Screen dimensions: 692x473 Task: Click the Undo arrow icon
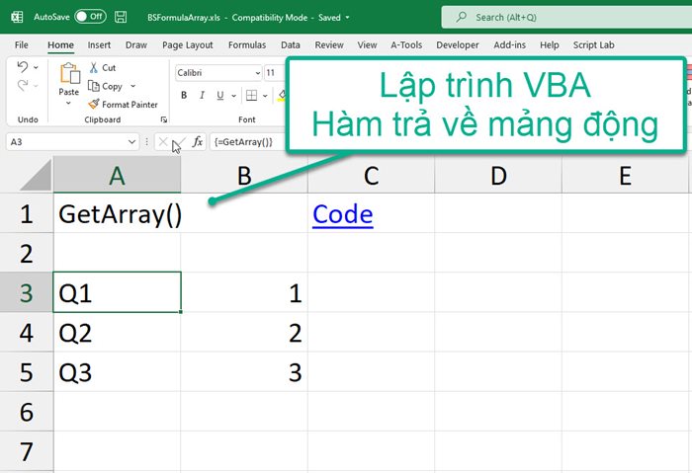point(24,67)
